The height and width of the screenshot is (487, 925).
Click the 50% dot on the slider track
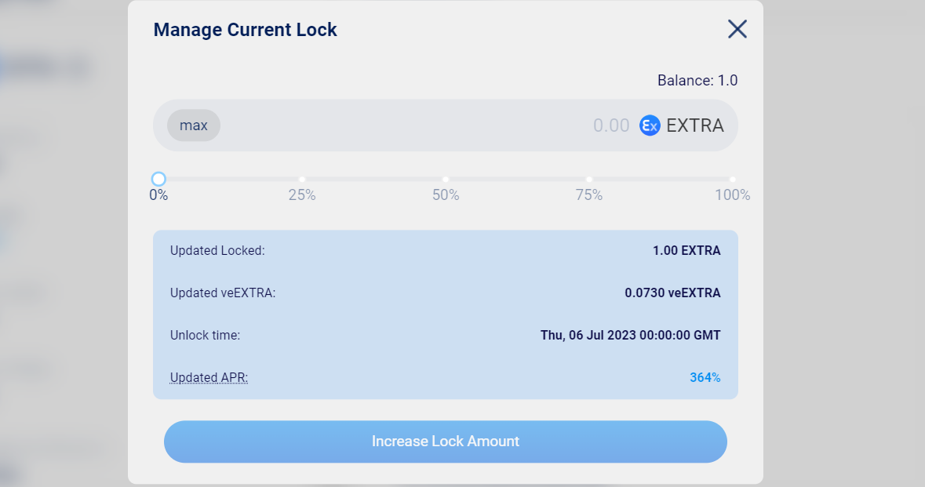446,180
